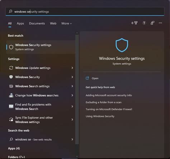The image size is (170, 159).
Task: Open Windows Security settings best match
Action: (41, 47)
